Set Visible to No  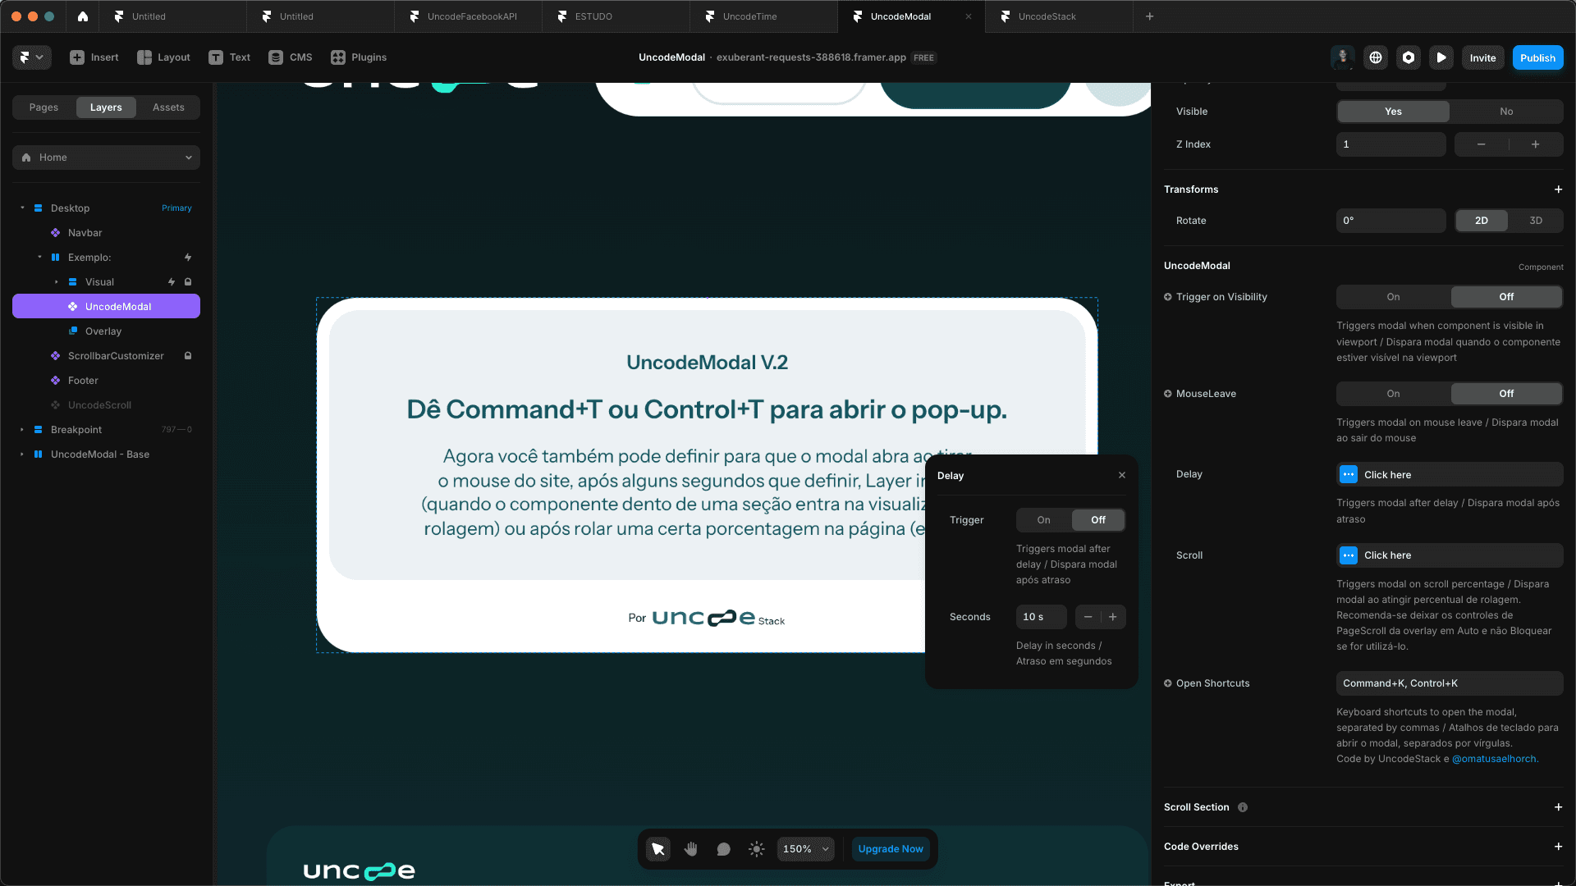[1506, 112]
